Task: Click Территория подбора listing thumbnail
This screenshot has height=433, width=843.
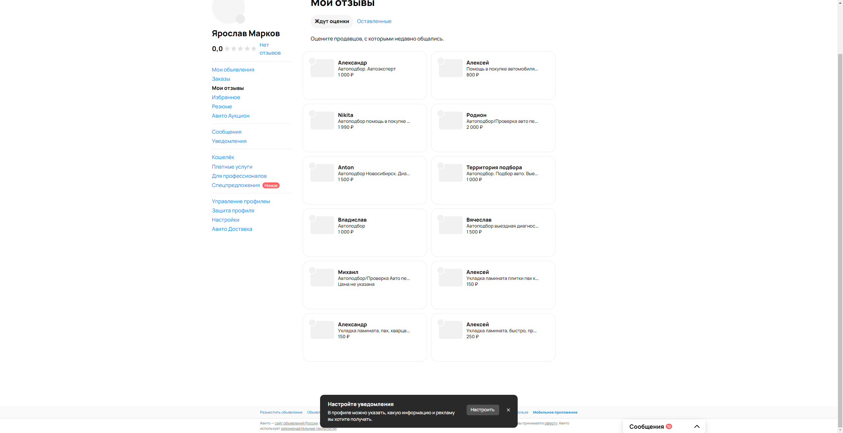Action: tap(451, 173)
